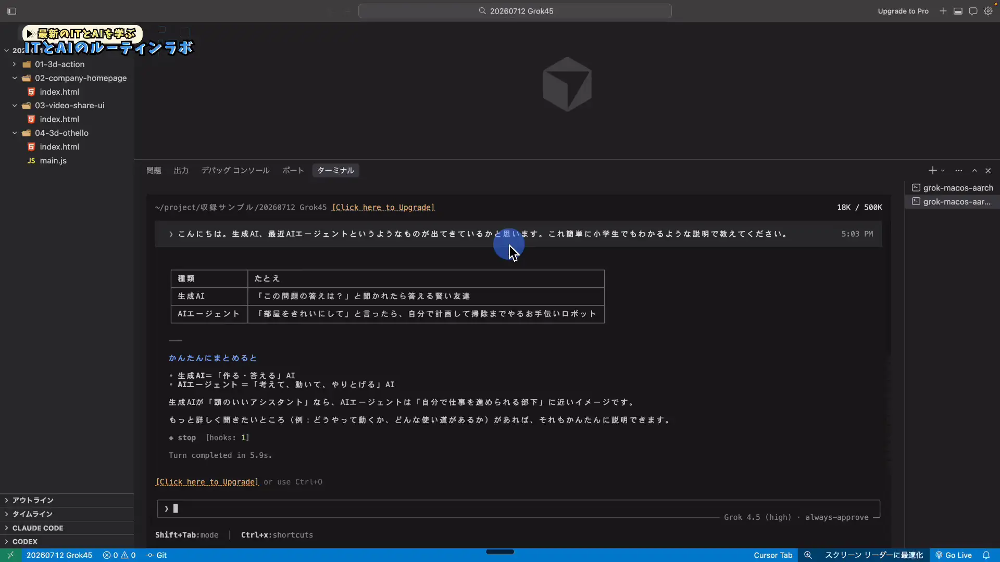This screenshot has width=1000, height=562.
Task: Click the 'Grok 4.5 (high) · always-approve' label
Action: pos(796,518)
